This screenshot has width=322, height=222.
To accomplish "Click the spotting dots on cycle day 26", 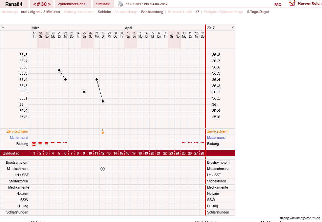I will (190, 142).
